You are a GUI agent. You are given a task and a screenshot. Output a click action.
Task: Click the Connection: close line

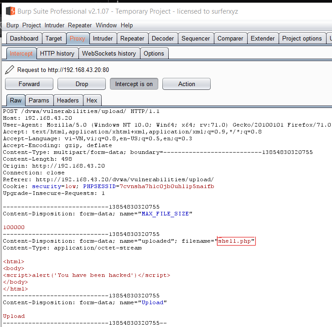coord(34,173)
